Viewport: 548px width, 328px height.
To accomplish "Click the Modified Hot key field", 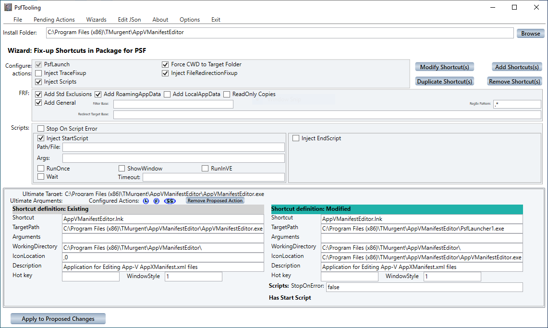I will click(350, 277).
